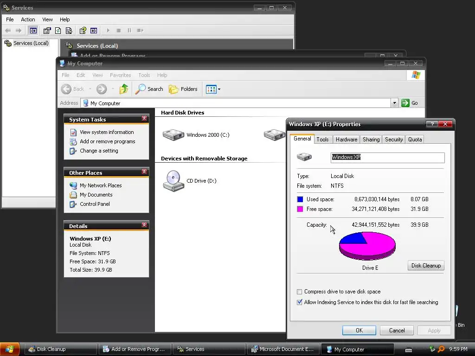Open the View menu in Services
The image size is (475, 356).
47,19
